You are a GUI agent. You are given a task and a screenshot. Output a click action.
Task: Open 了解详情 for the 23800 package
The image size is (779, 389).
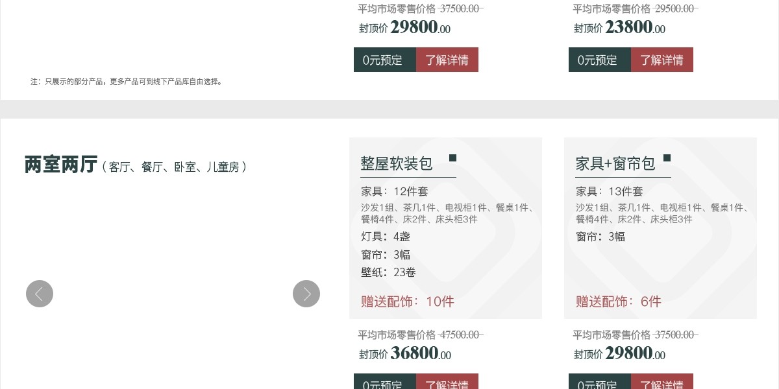pos(662,60)
